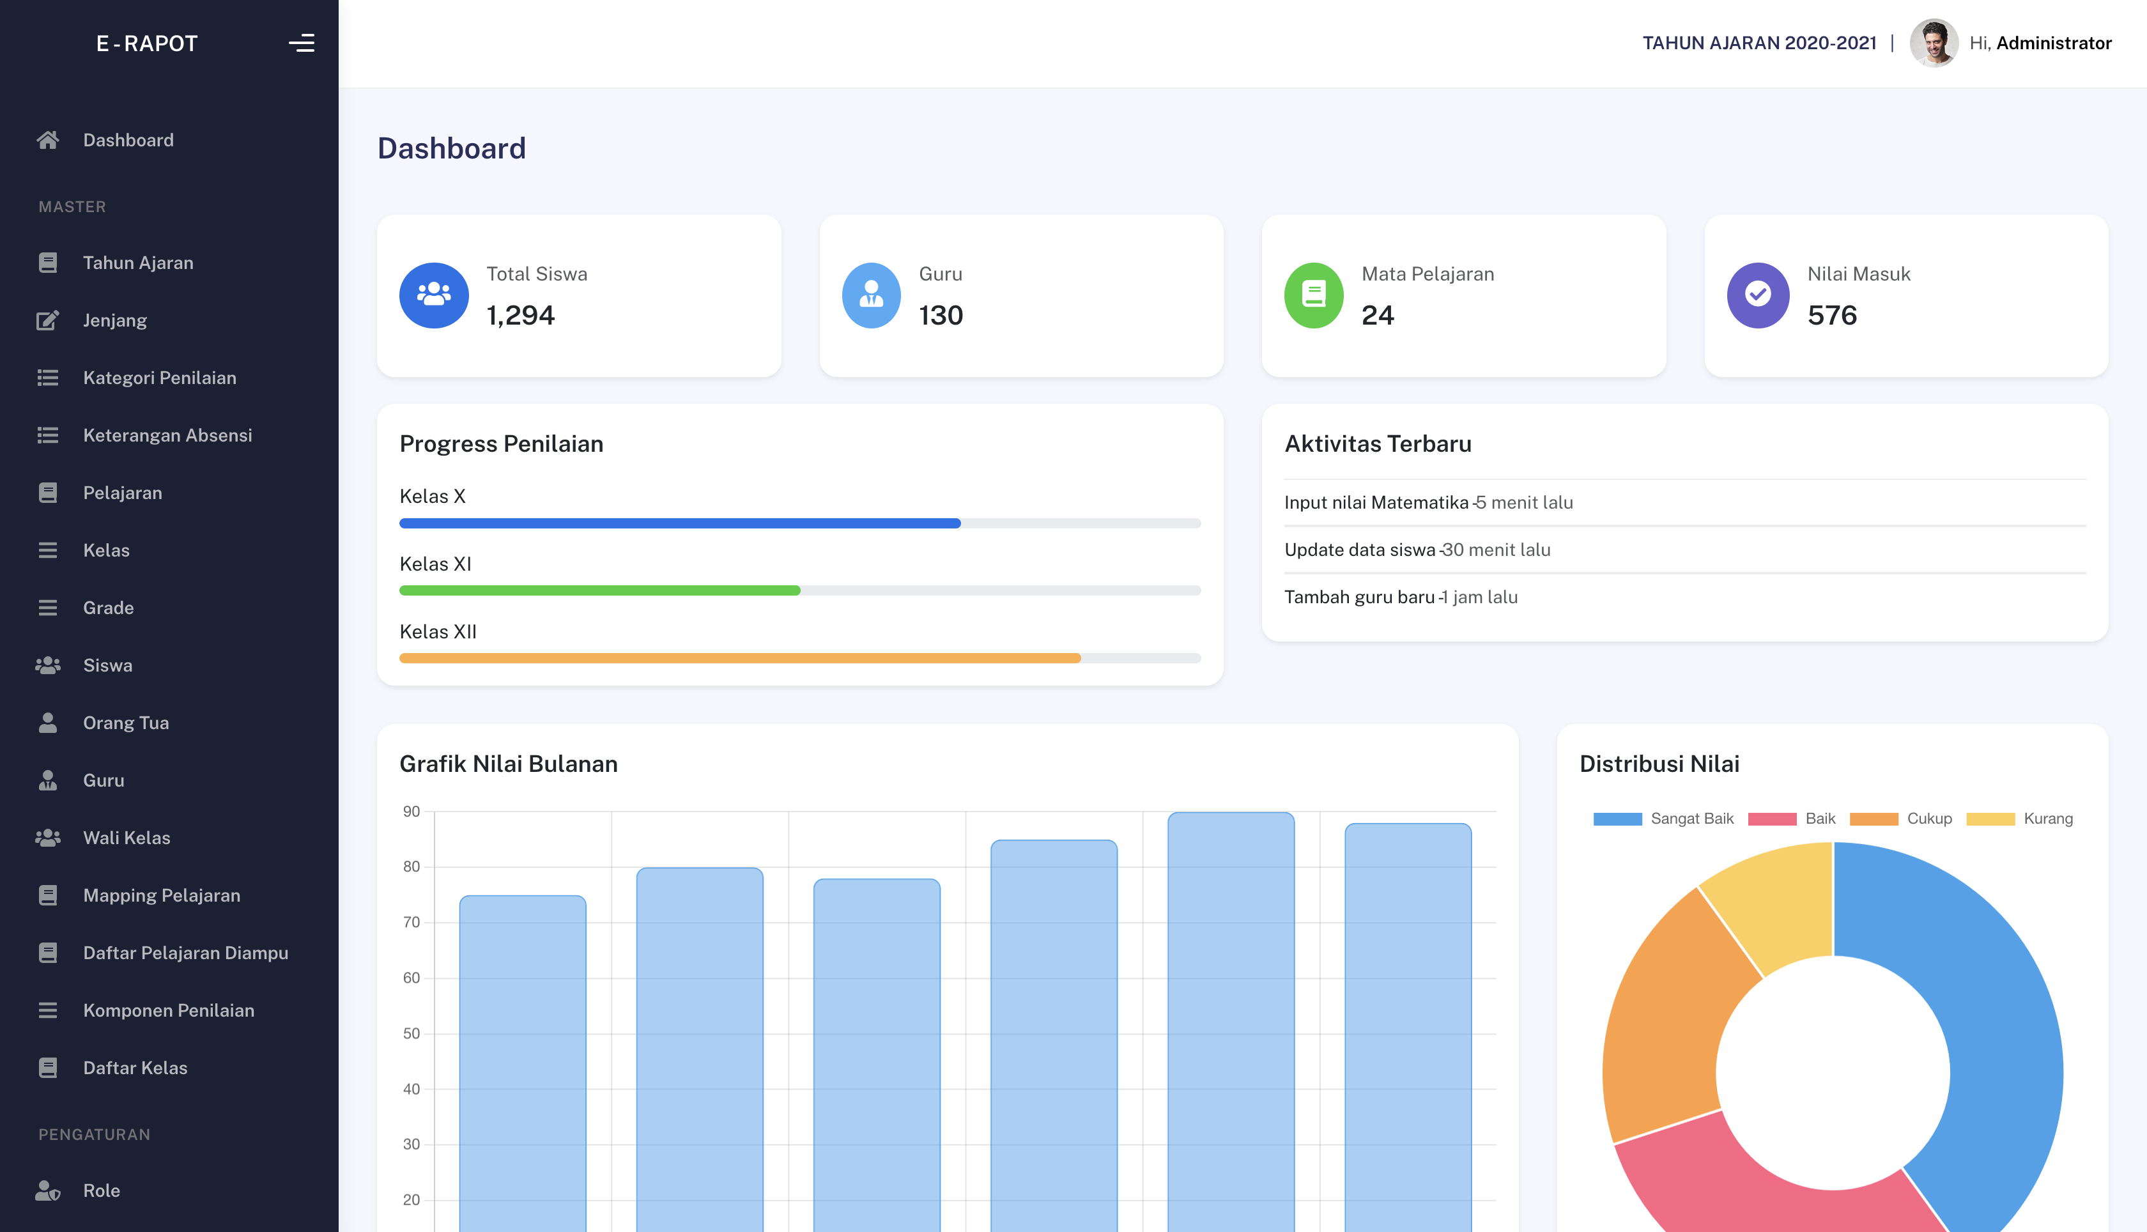
Task: Click the Wali Kelas group icon
Action: coord(48,838)
